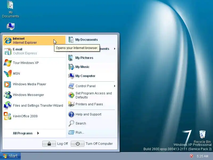Click the Outlook Express E-mail icon

pos(7,51)
